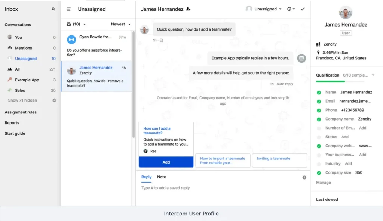
Task: Open the Newest sort dropdown
Action: coord(121,24)
